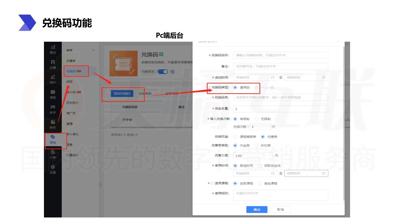This screenshot has width=399, height=224.
Task: Open 新人有礼 in marketing submenu
Action: coord(72,134)
